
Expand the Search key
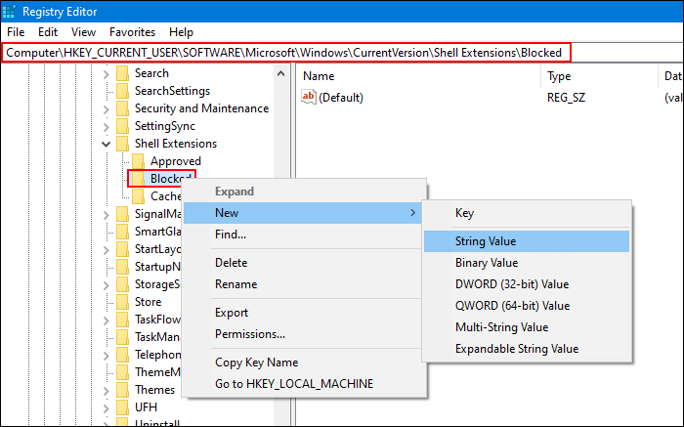(x=106, y=74)
